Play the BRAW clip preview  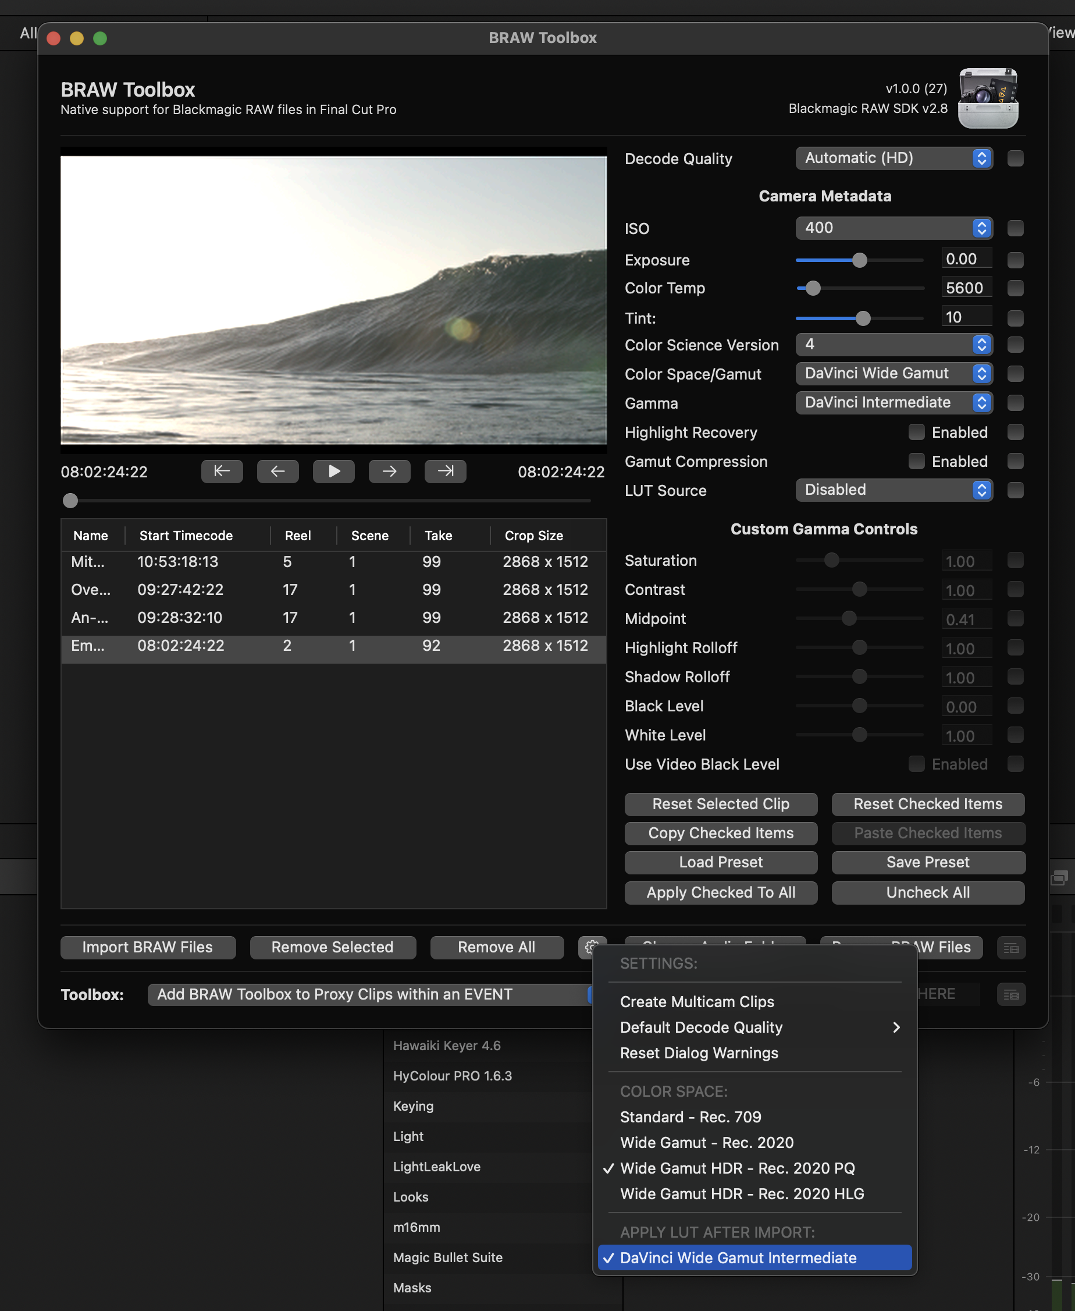point(333,471)
